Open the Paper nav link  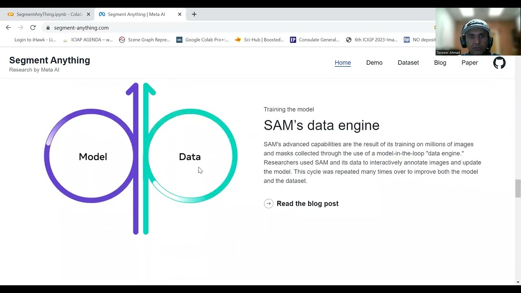click(469, 63)
